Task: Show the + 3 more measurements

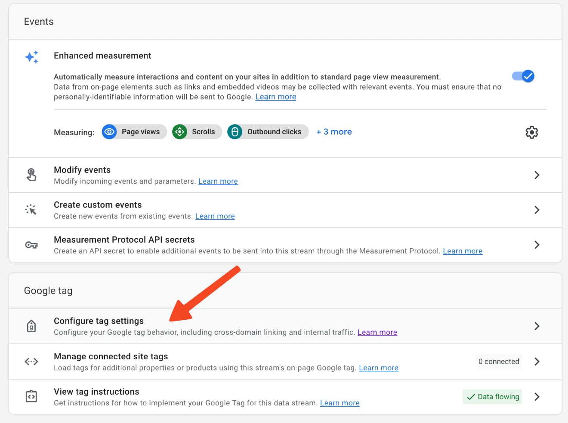Action: 334,132
